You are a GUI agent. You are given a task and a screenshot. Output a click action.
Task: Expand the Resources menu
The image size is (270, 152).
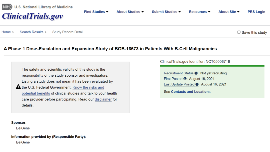pos(199,12)
